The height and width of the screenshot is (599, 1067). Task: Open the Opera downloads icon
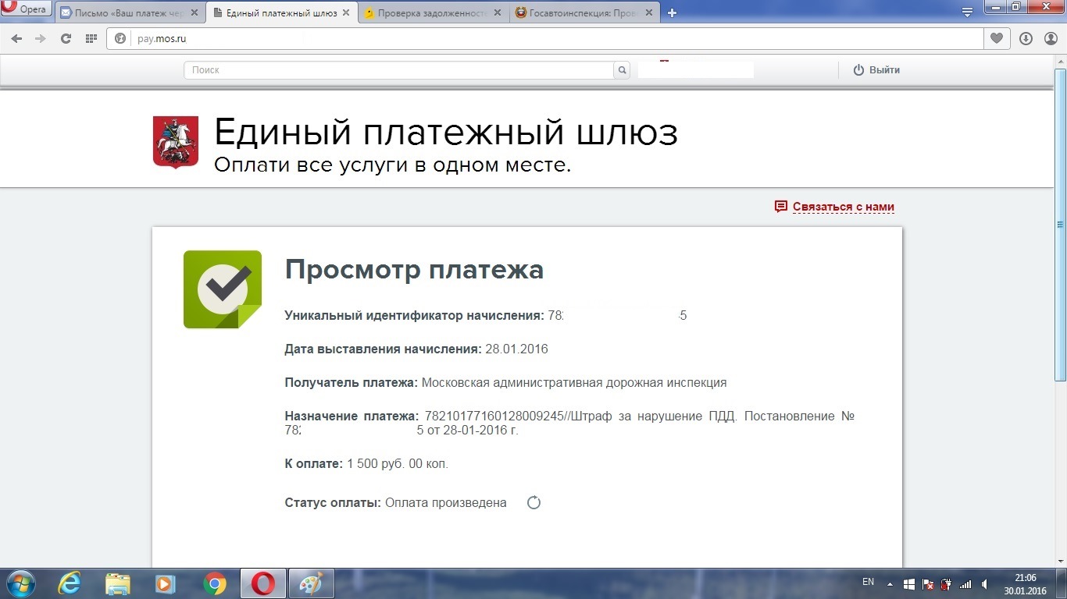1026,38
